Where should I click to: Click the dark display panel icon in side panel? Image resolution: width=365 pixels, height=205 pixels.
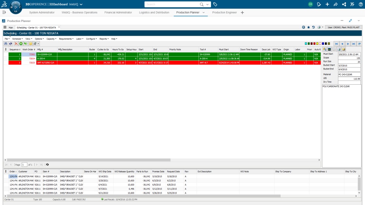[x=329, y=49]
